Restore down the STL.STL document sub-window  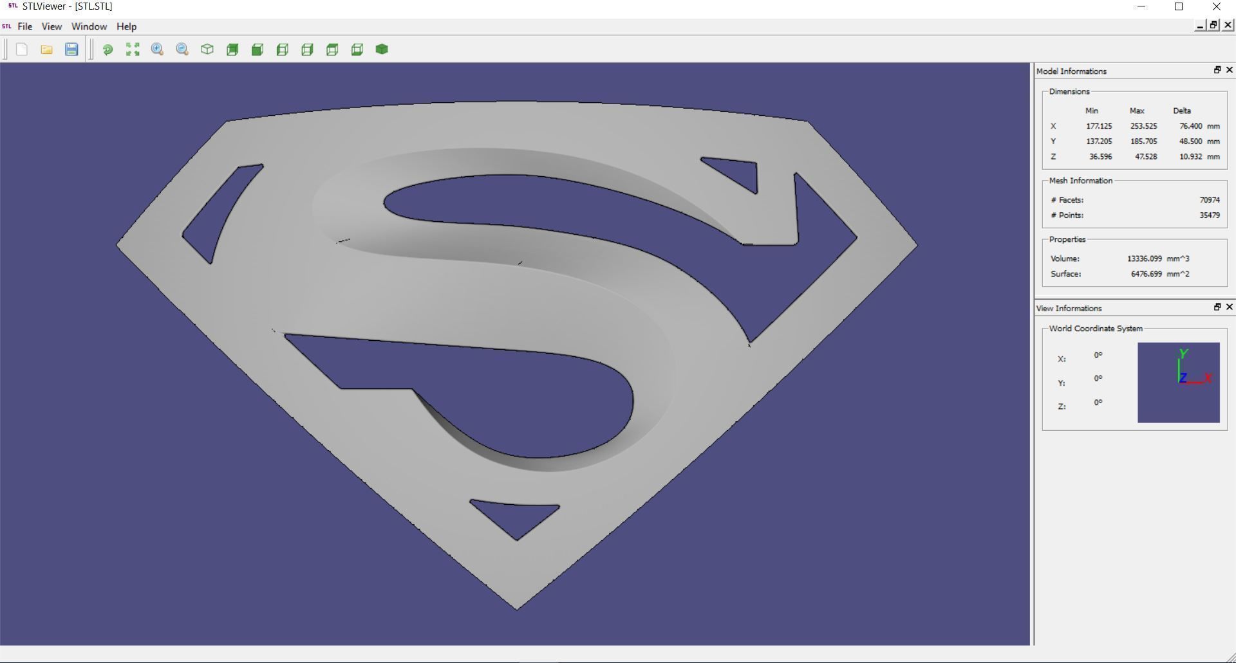click(1213, 25)
